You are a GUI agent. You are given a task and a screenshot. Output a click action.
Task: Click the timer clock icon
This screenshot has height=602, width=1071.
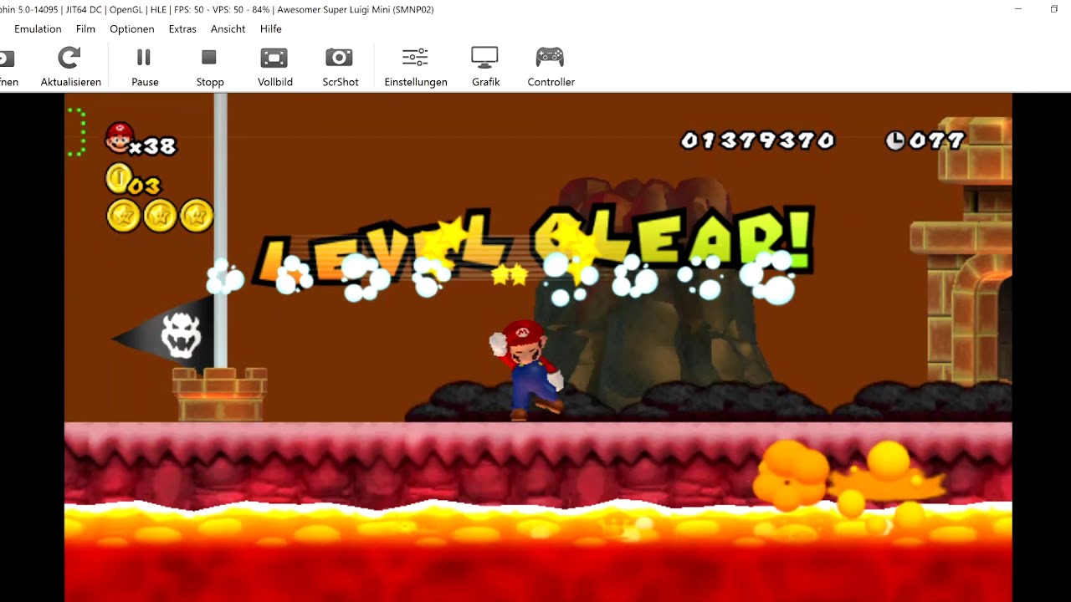tap(895, 140)
